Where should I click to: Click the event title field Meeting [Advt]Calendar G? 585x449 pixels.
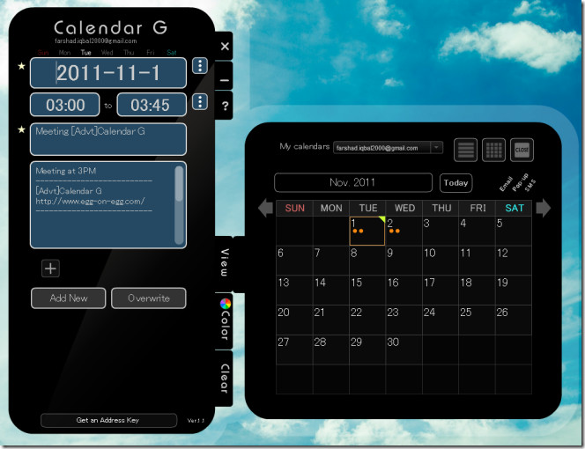click(108, 139)
